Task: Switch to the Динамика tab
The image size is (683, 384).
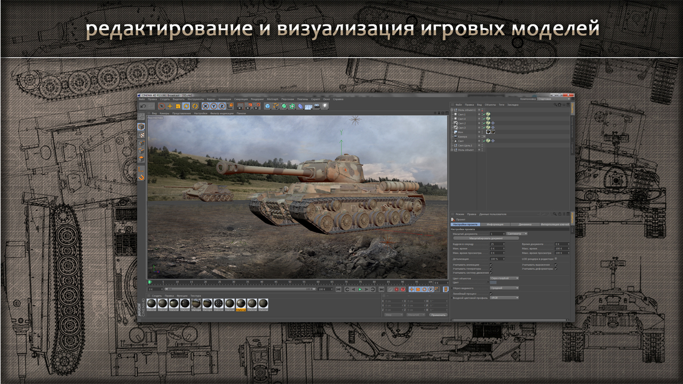Action: [x=525, y=225]
